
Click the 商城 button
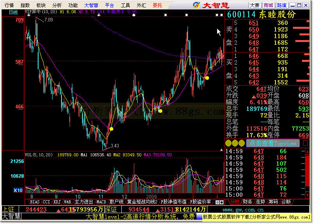268,5
